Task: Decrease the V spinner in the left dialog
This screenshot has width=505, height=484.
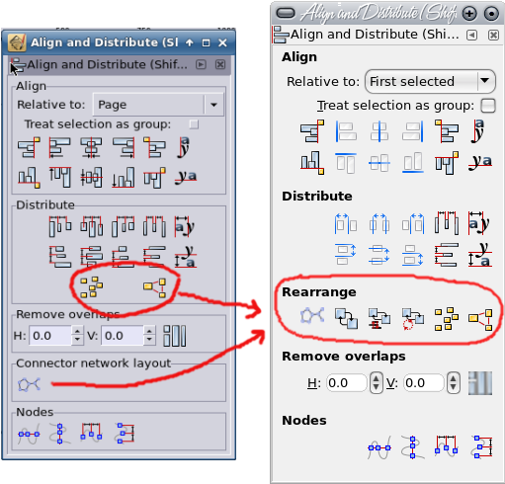Action: click(149, 340)
